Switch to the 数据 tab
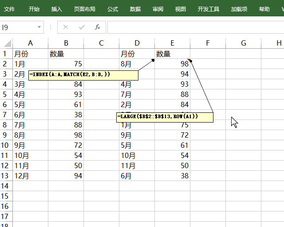 point(135,9)
